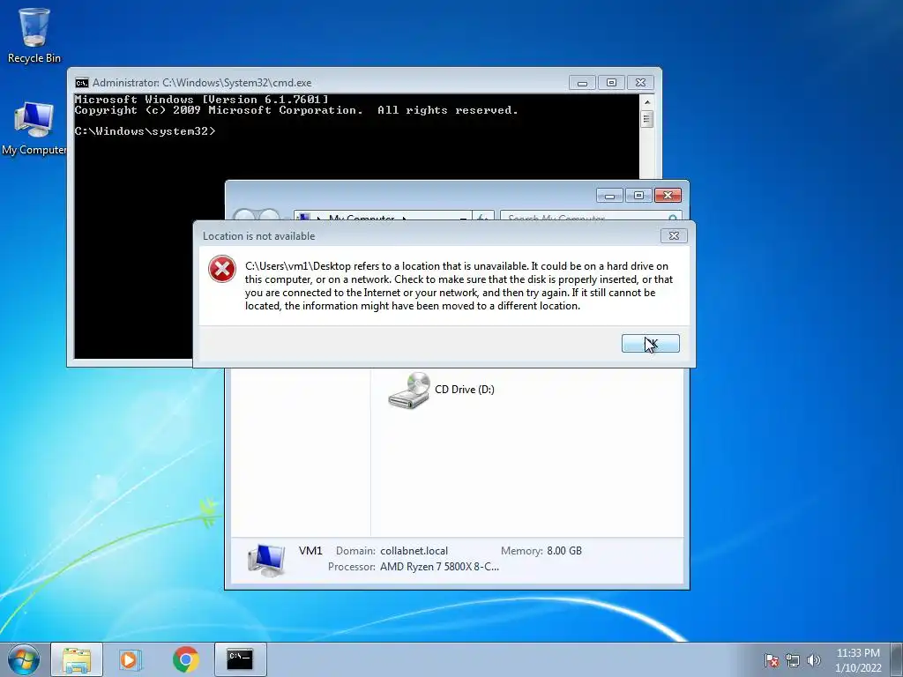Open the clock showing 11:33 PM
903x677 pixels.
pyautogui.click(x=858, y=659)
